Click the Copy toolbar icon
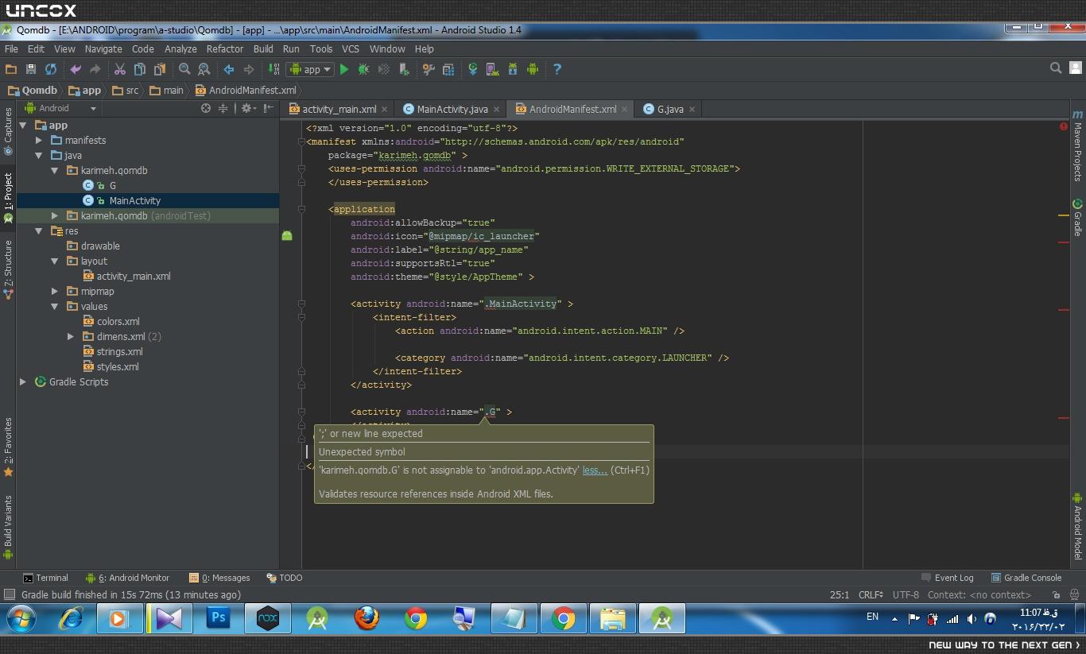The width and height of the screenshot is (1086, 654). point(140,69)
